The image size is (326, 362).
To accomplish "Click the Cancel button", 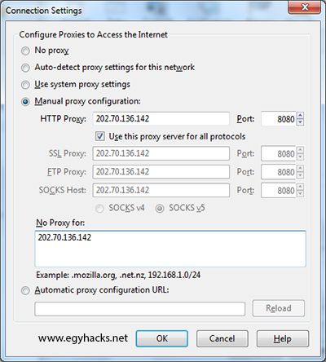I will [x=222, y=338].
